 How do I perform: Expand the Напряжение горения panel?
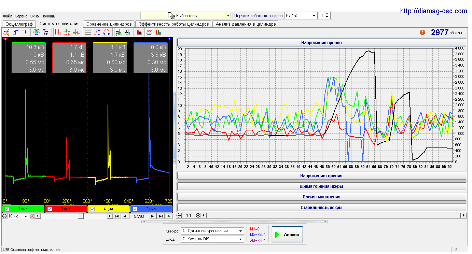coord(321,175)
